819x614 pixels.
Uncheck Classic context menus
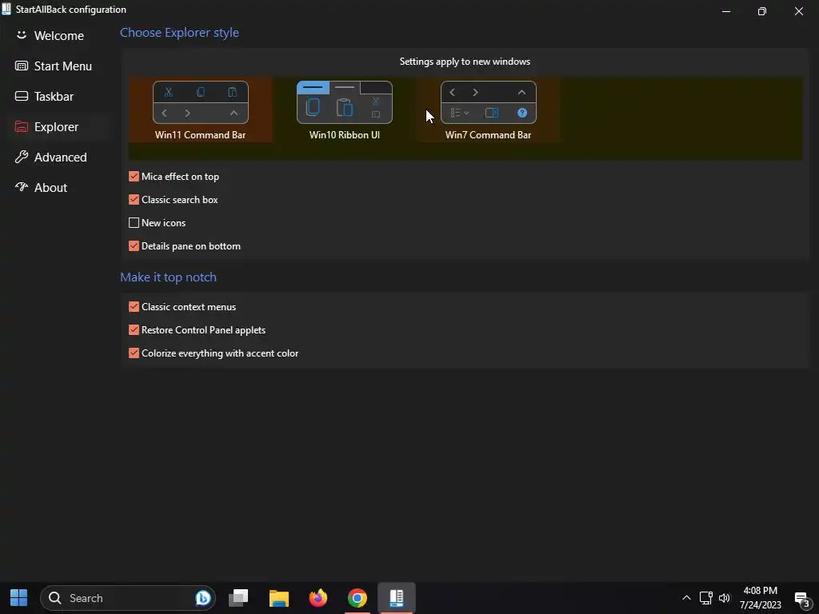[x=134, y=306]
